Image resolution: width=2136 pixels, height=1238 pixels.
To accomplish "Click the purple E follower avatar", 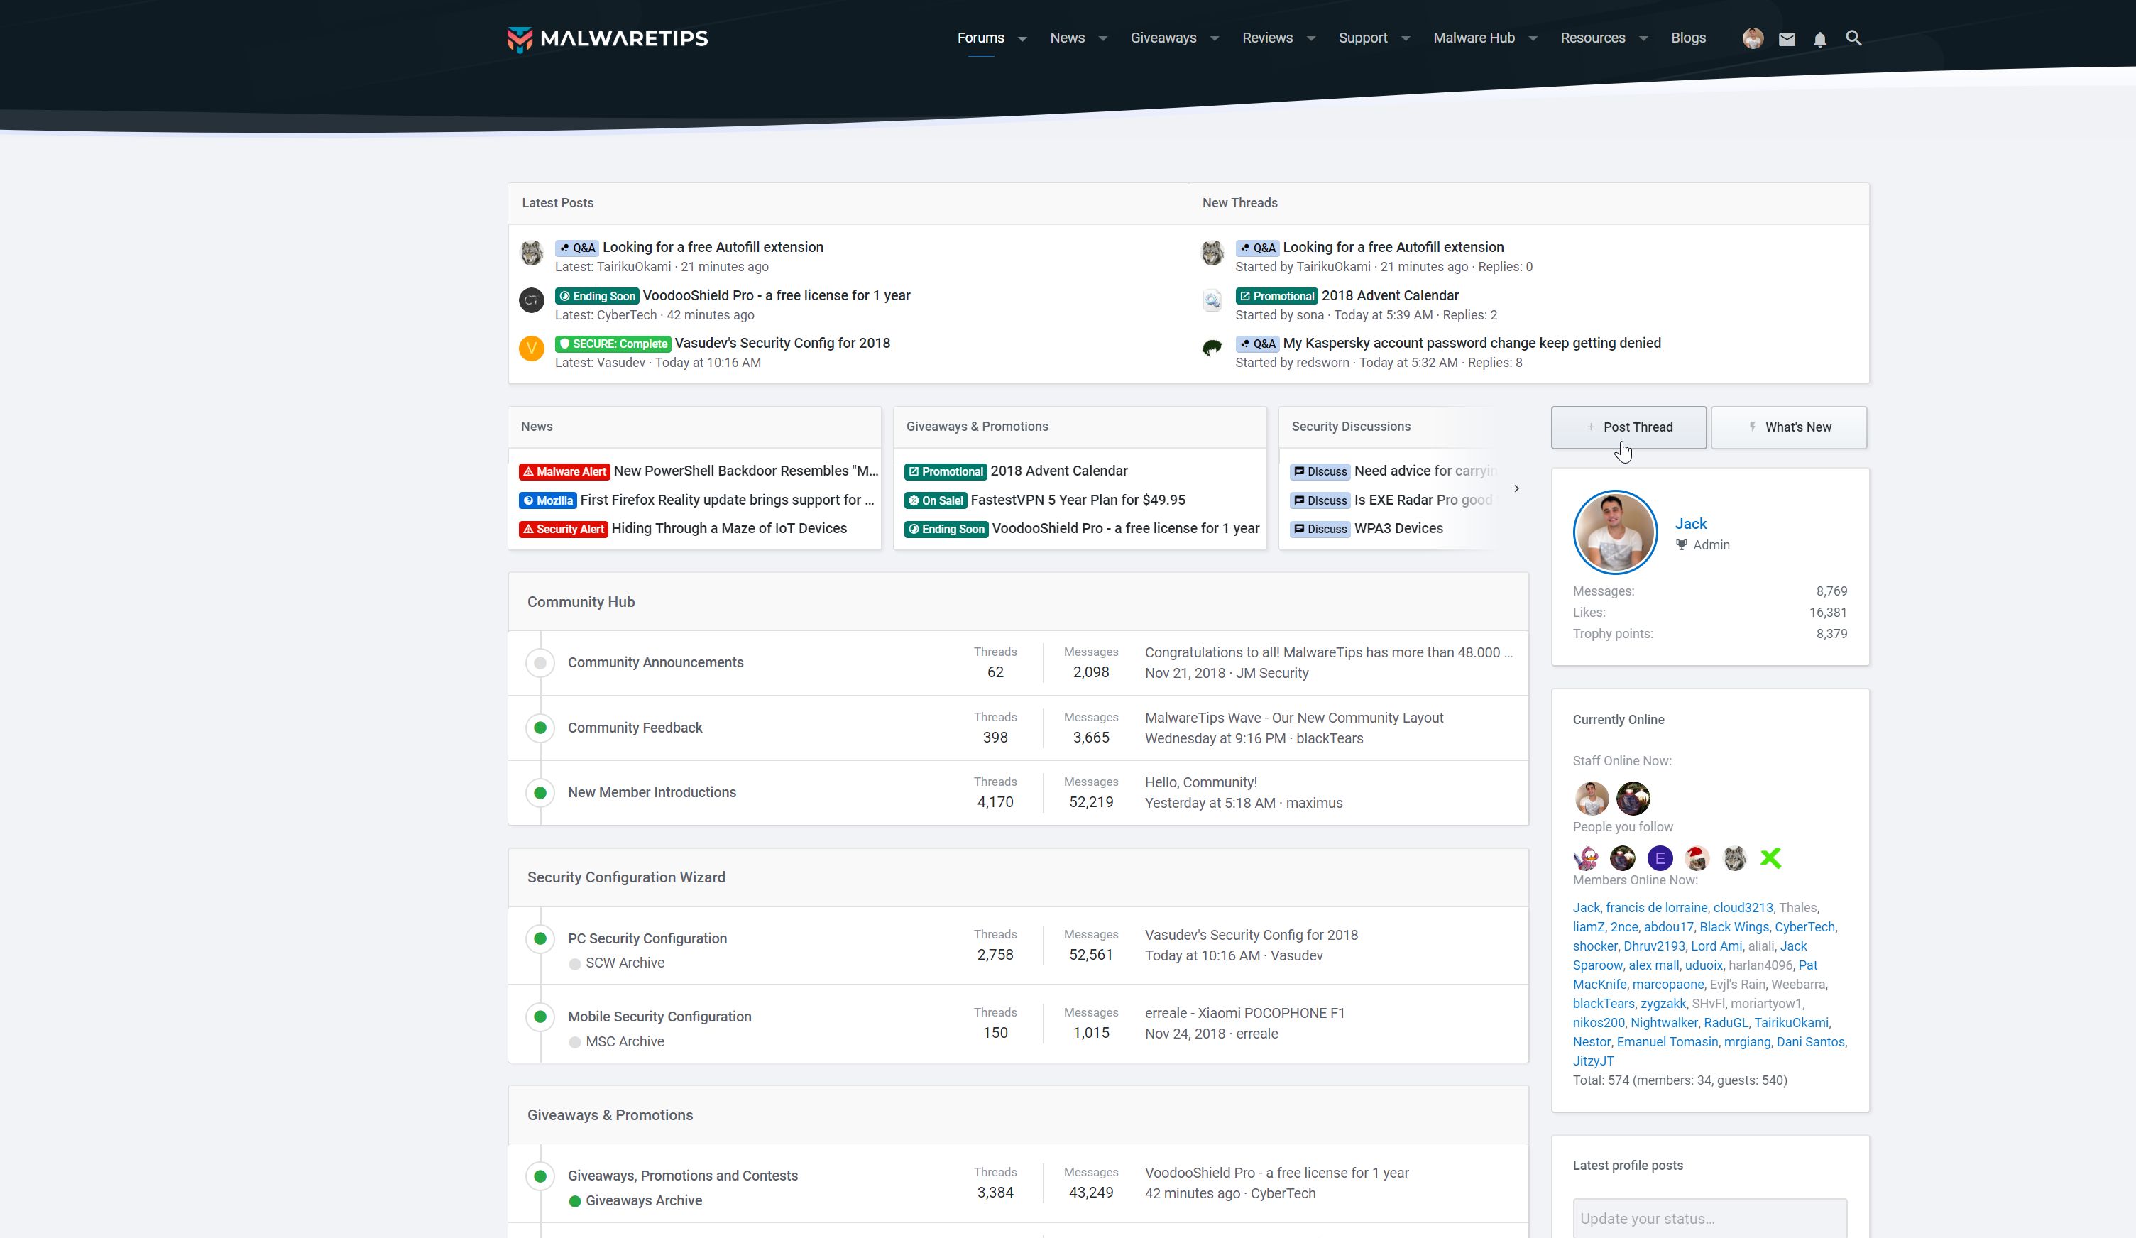I will coord(1659,858).
